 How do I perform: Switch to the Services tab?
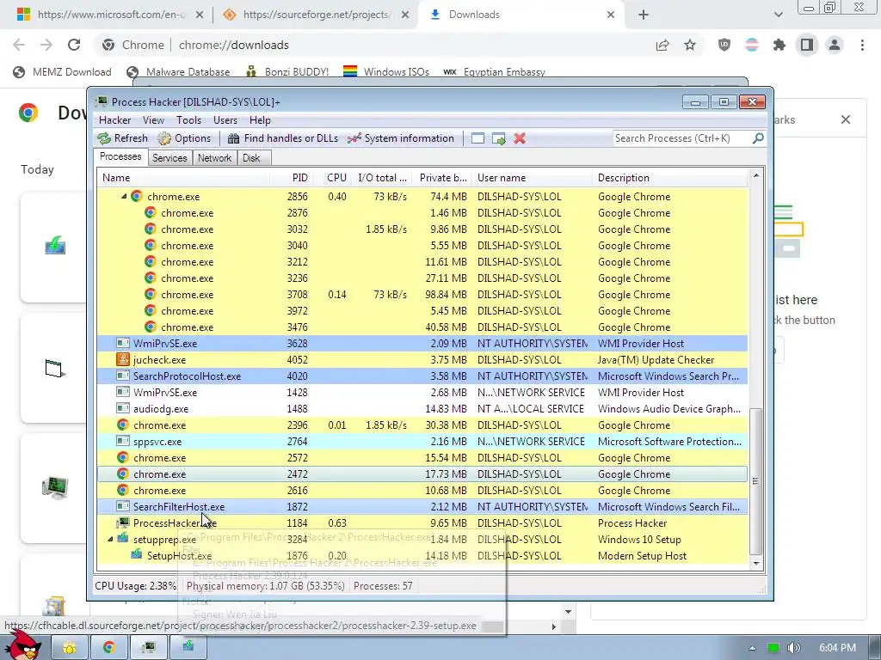coord(169,158)
